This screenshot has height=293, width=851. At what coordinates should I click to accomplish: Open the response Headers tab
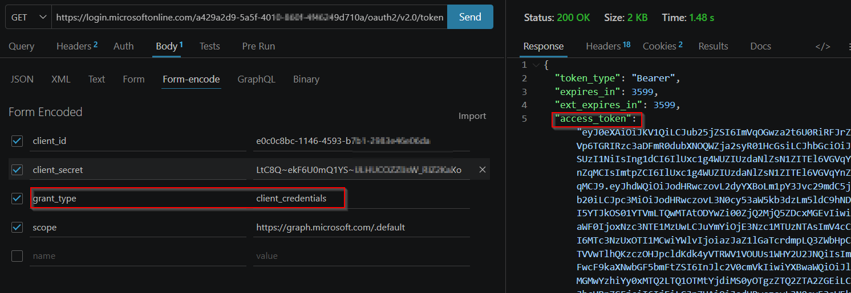(608, 46)
